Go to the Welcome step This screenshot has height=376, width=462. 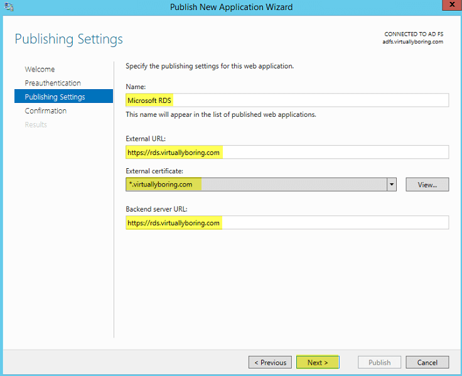pyautogui.click(x=40, y=69)
